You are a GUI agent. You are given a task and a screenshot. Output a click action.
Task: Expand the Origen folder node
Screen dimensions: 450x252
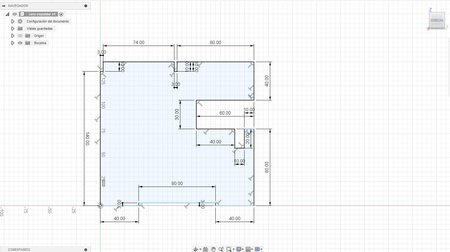[x=13, y=36]
